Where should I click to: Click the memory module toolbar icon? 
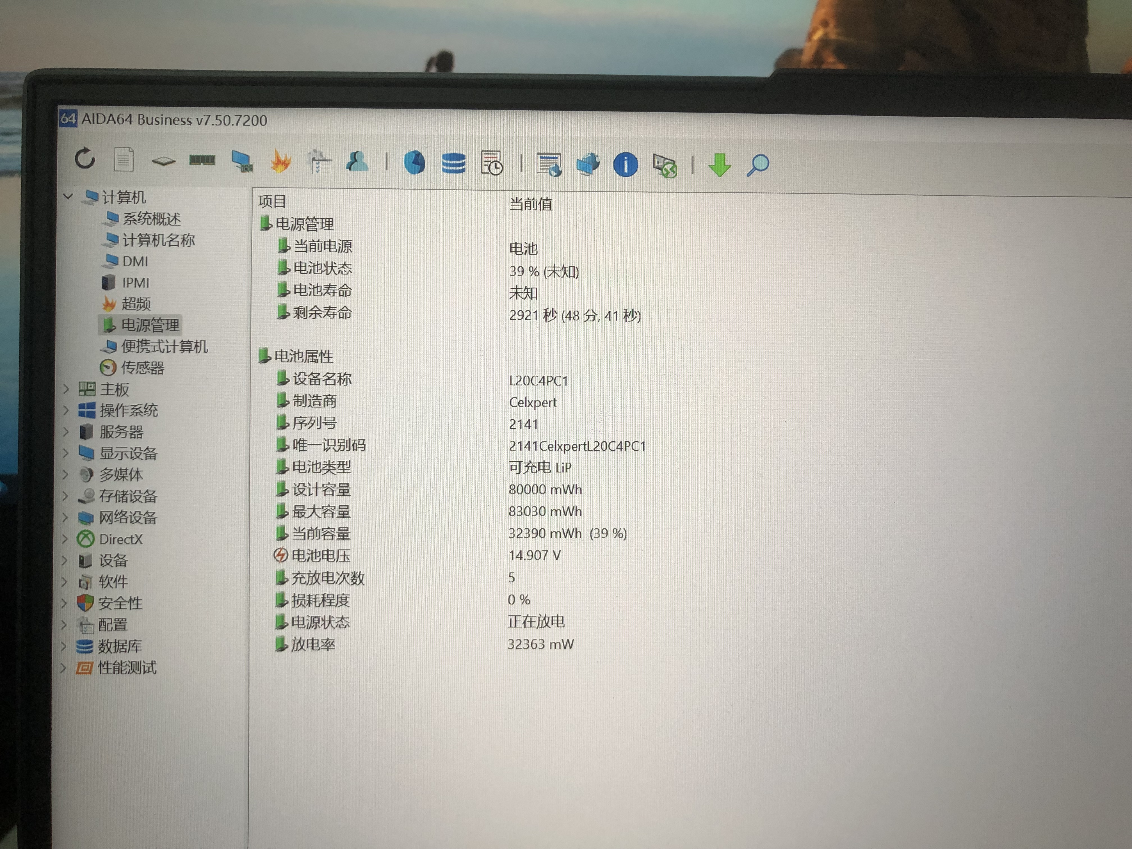click(x=202, y=161)
